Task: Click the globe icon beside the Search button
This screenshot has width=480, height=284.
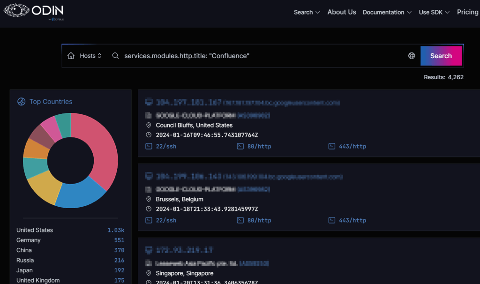Action: 412,55
